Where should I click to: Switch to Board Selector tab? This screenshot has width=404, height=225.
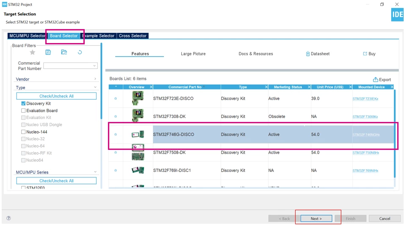tap(64, 36)
